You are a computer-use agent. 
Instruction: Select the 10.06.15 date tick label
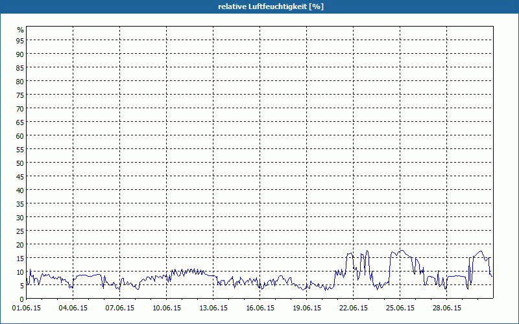pos(167,308)
